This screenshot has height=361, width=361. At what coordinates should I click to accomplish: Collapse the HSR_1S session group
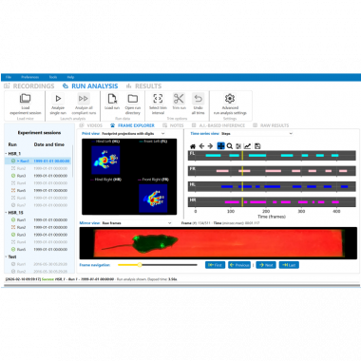(x=6, y=213)
